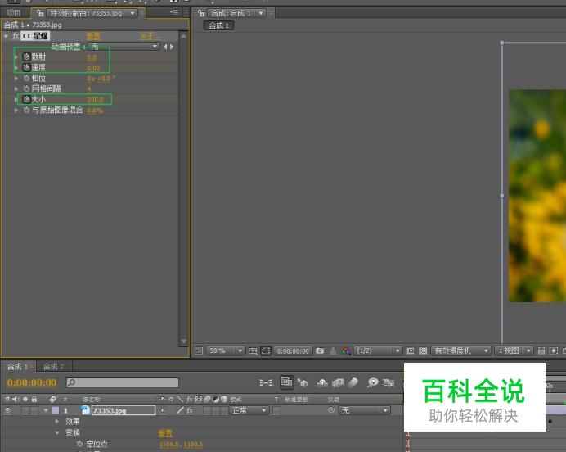The width and height of the screenshot is (566, 452).
Task: Click the show channel RGB icon
Action: [x=346, y=350]
